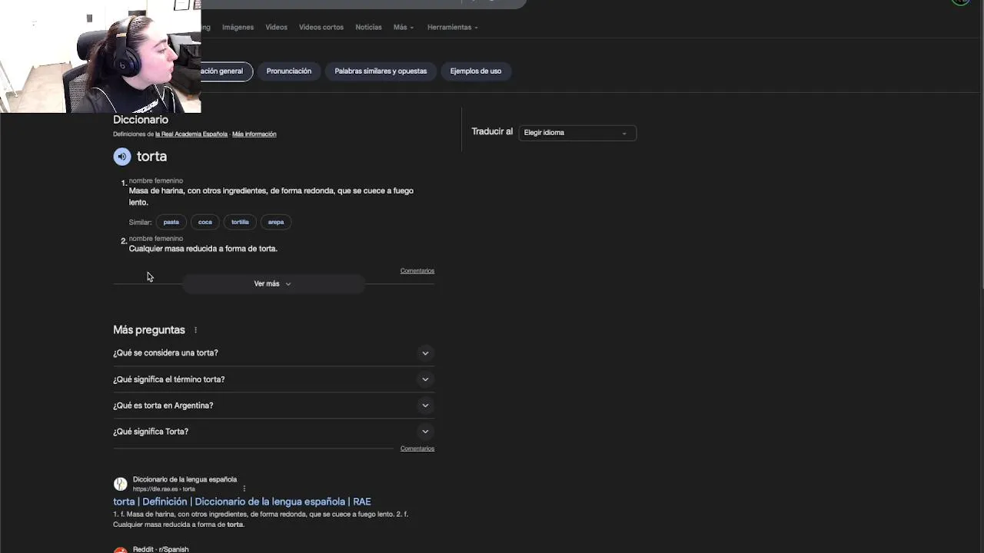This screenshot has width=984, height=553.
Task: Click the similar word 'tortilla' chip
Action: click(240, 222)
